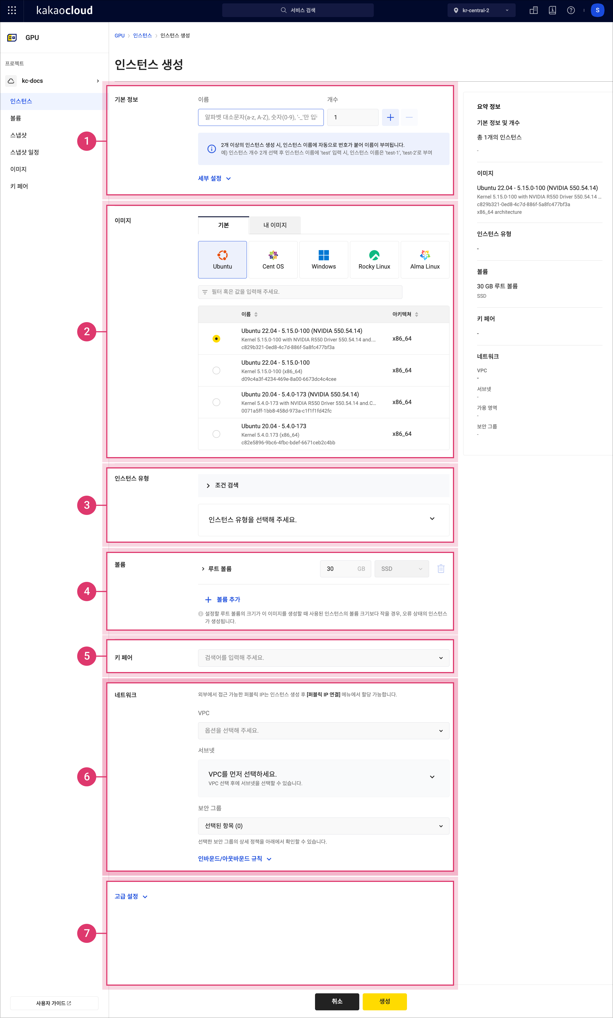Go to 인스턴스 breadcrumb link

pyautogui.click(x=142, y=35)
